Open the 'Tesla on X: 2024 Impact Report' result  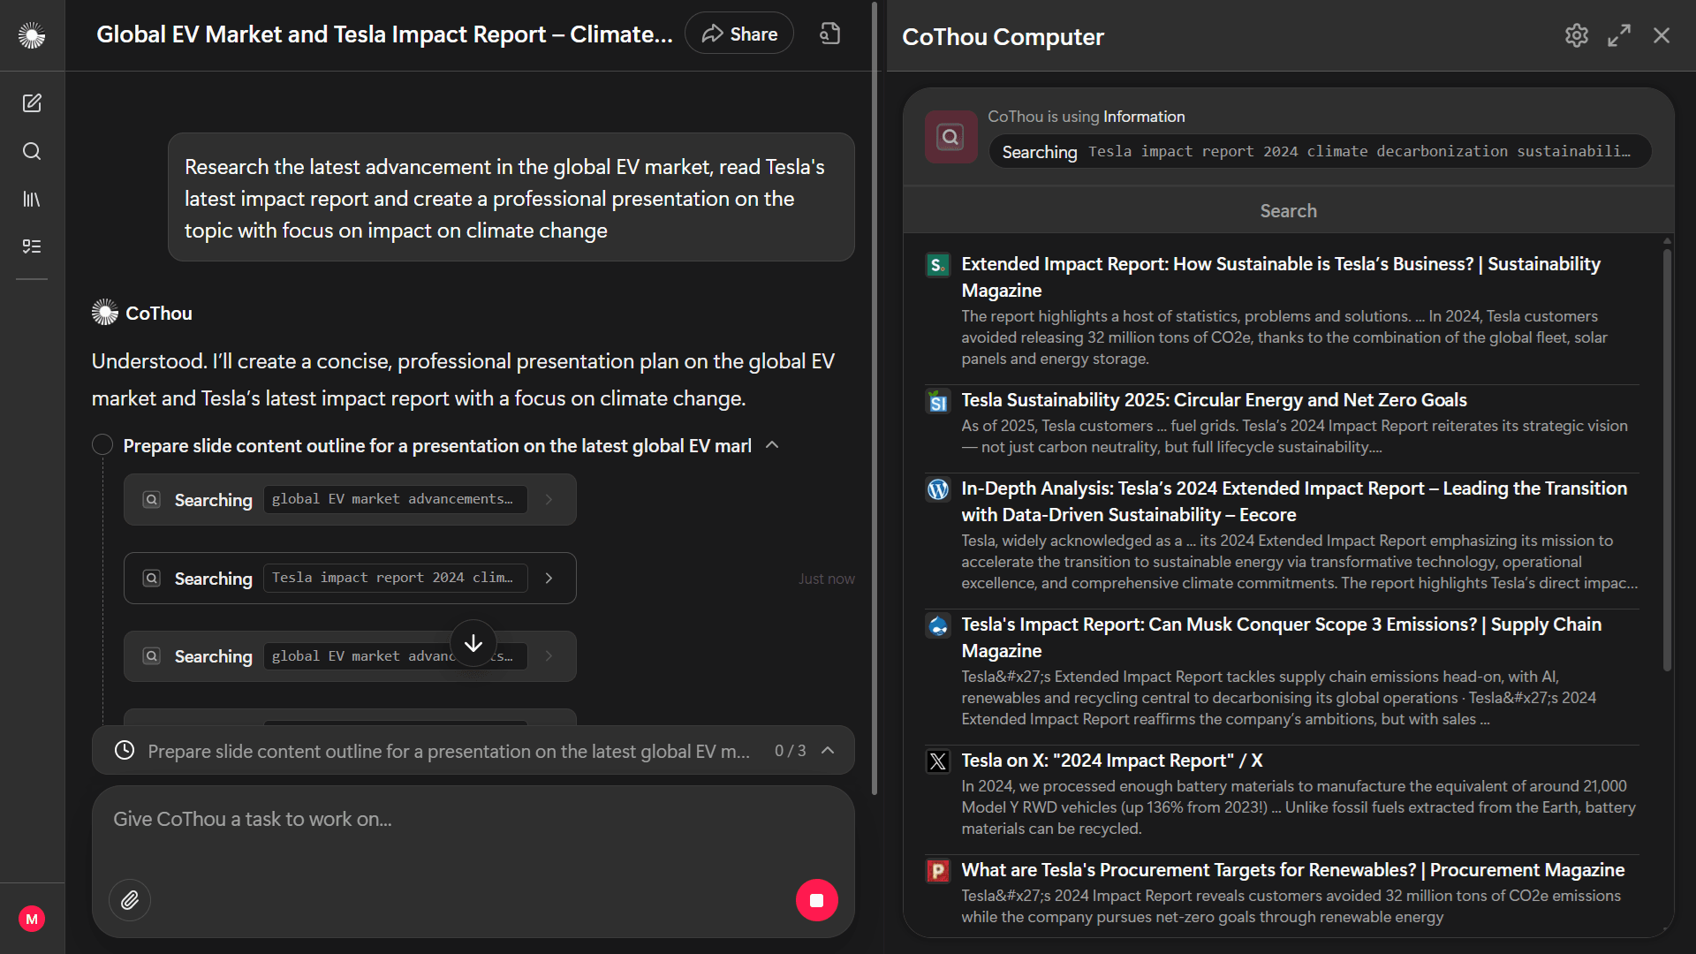1111,761
